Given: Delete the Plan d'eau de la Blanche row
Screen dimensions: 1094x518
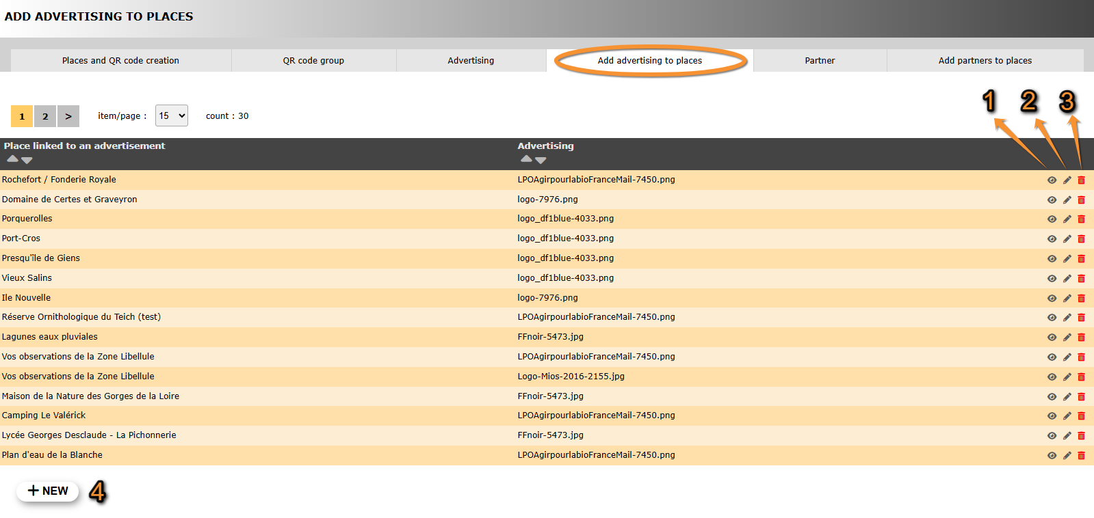Looking at the screenshot, I should pyautogui.click(x=1081, y=456).
